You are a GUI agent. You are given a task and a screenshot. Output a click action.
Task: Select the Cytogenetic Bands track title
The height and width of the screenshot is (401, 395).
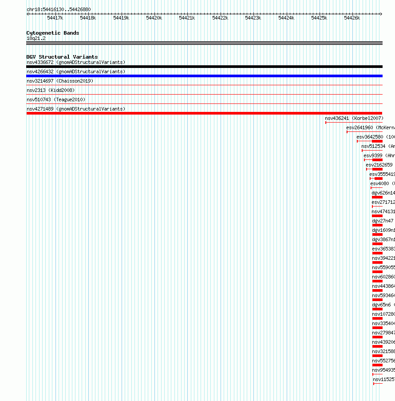[53, 33]
